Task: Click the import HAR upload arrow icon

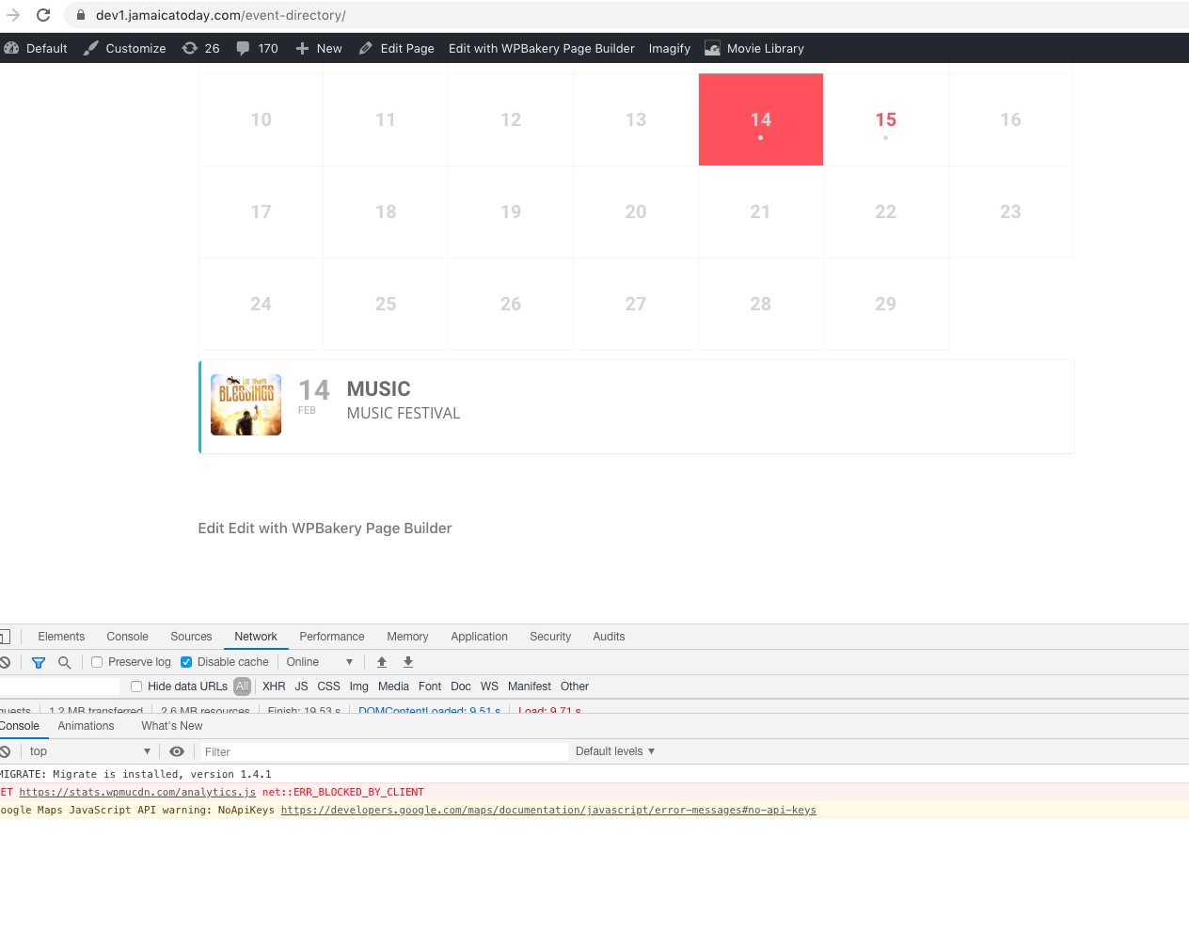Action: [382, 662]
